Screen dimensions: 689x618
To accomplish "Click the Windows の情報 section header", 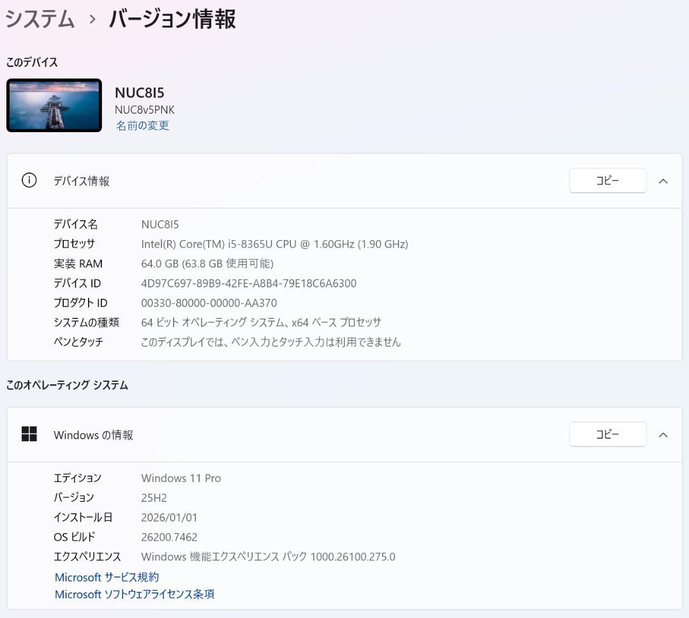I will point(93,434).
